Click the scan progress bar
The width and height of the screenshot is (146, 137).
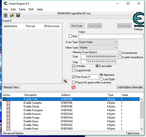point(78,17)
